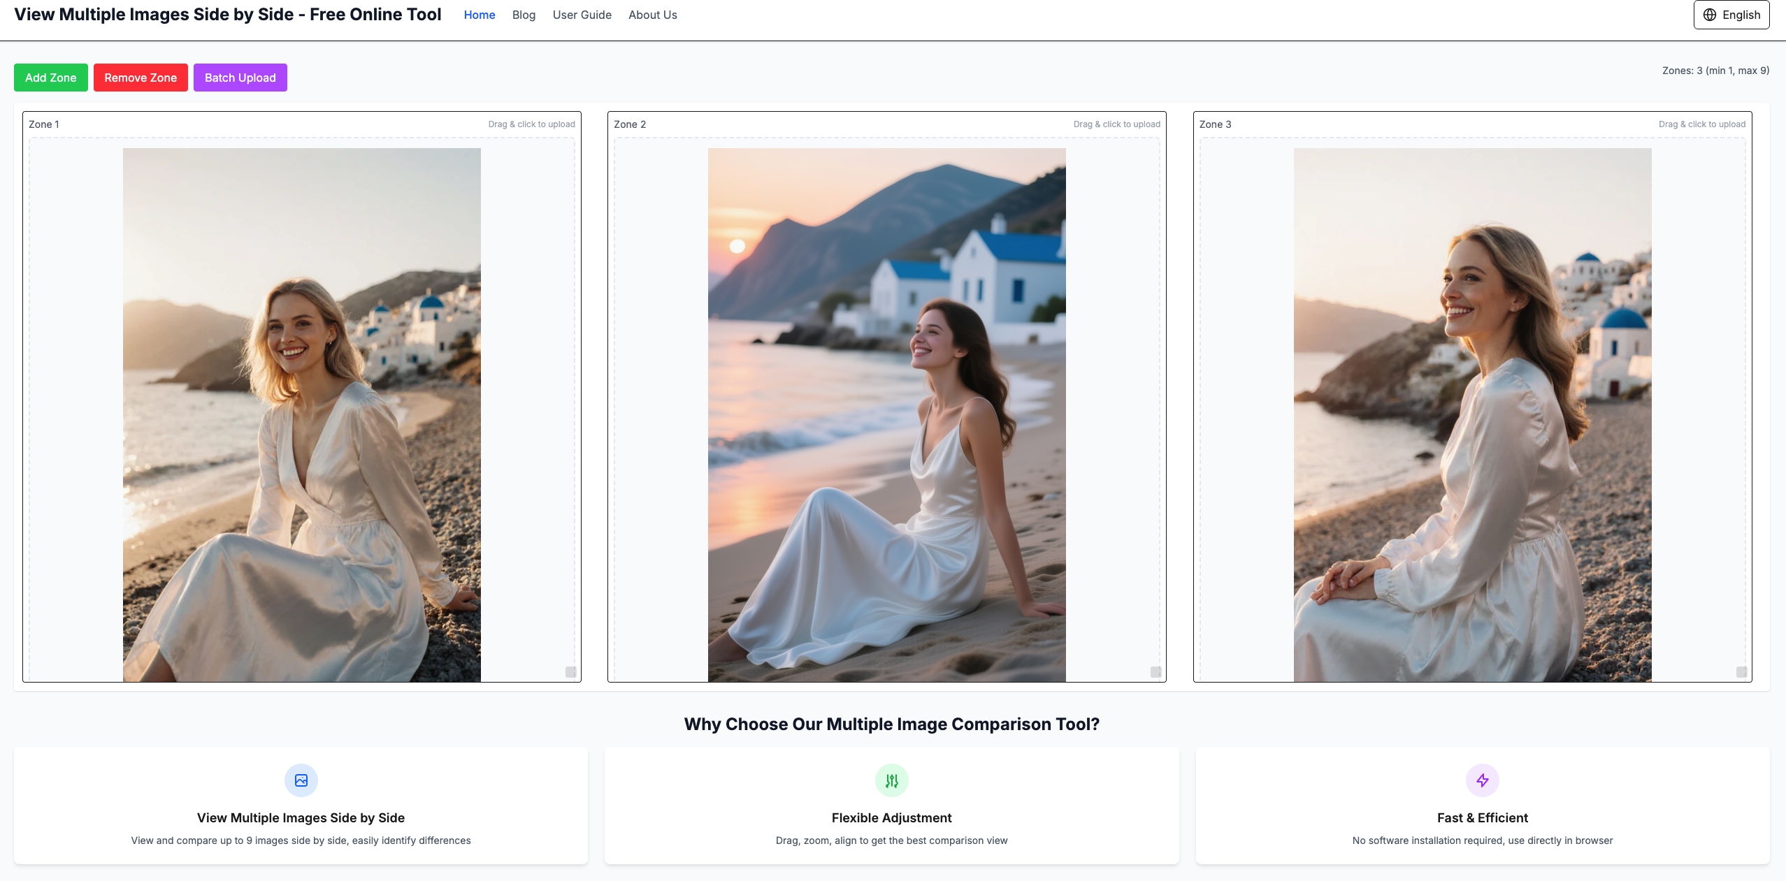Click the Remove Zone button

pos(141,78)
